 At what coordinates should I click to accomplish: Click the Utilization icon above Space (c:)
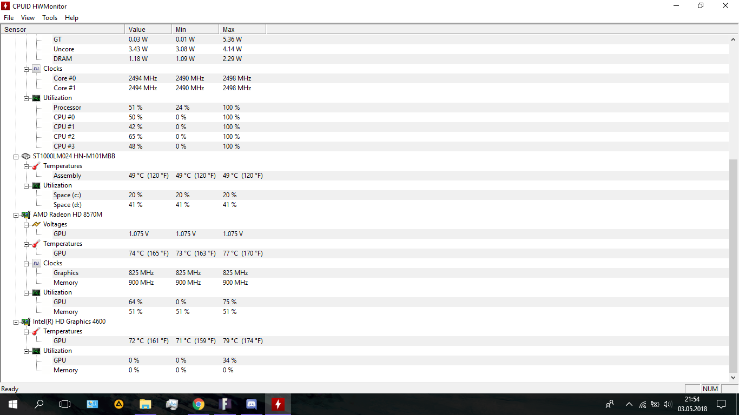36,185
